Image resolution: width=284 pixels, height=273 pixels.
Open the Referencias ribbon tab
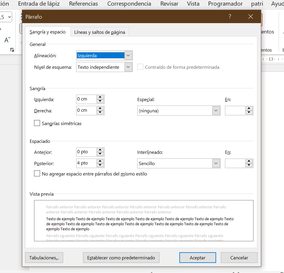point(84,4)
